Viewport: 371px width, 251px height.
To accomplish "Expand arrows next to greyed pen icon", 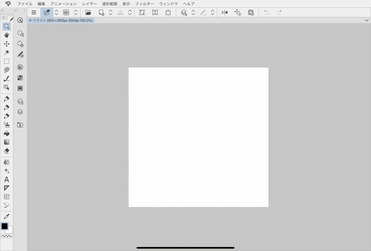I will click(212, 13).
